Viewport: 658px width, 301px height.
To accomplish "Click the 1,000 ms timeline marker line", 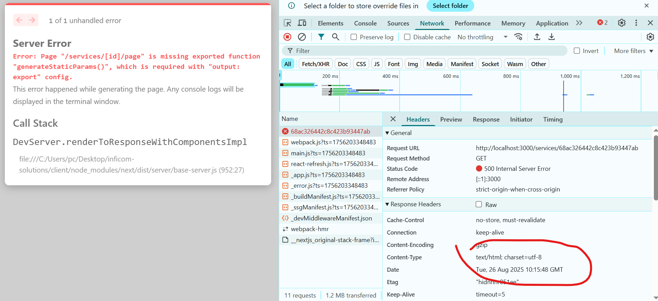I will tap(563, 96).
